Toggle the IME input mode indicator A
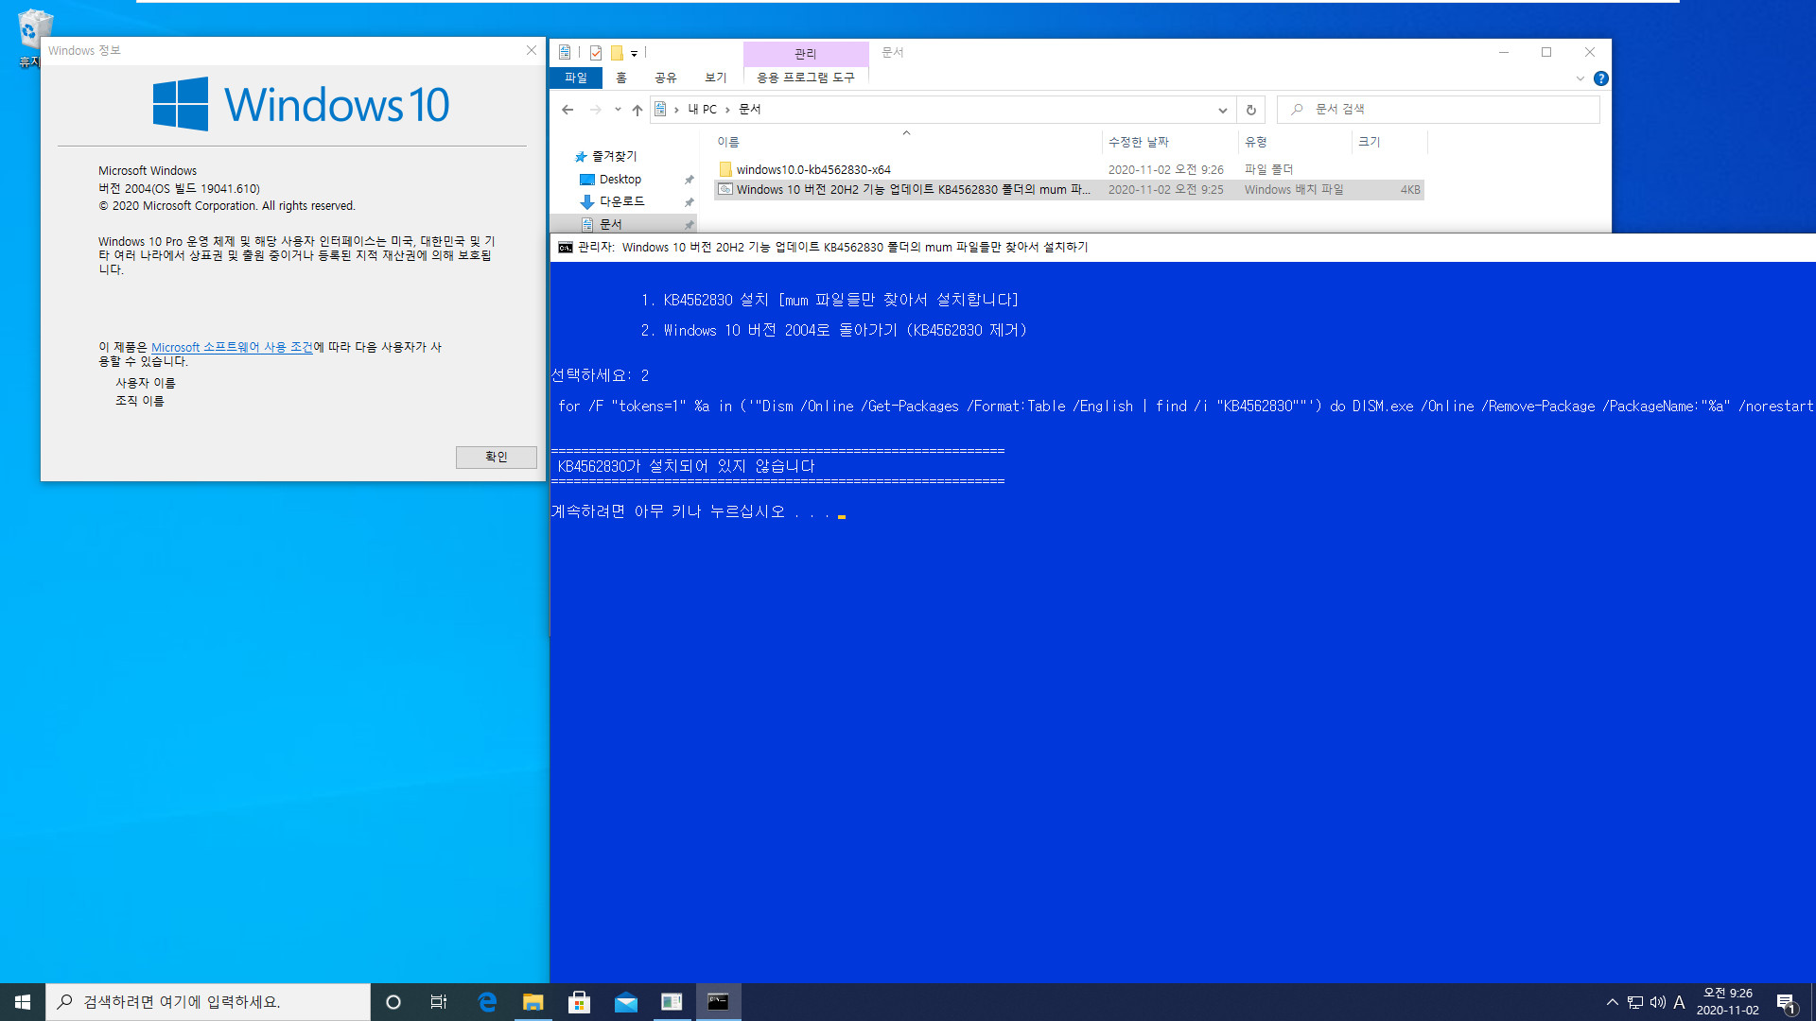Viewport: 1816px width, 1021px height. click(x=1680, y=1002)
